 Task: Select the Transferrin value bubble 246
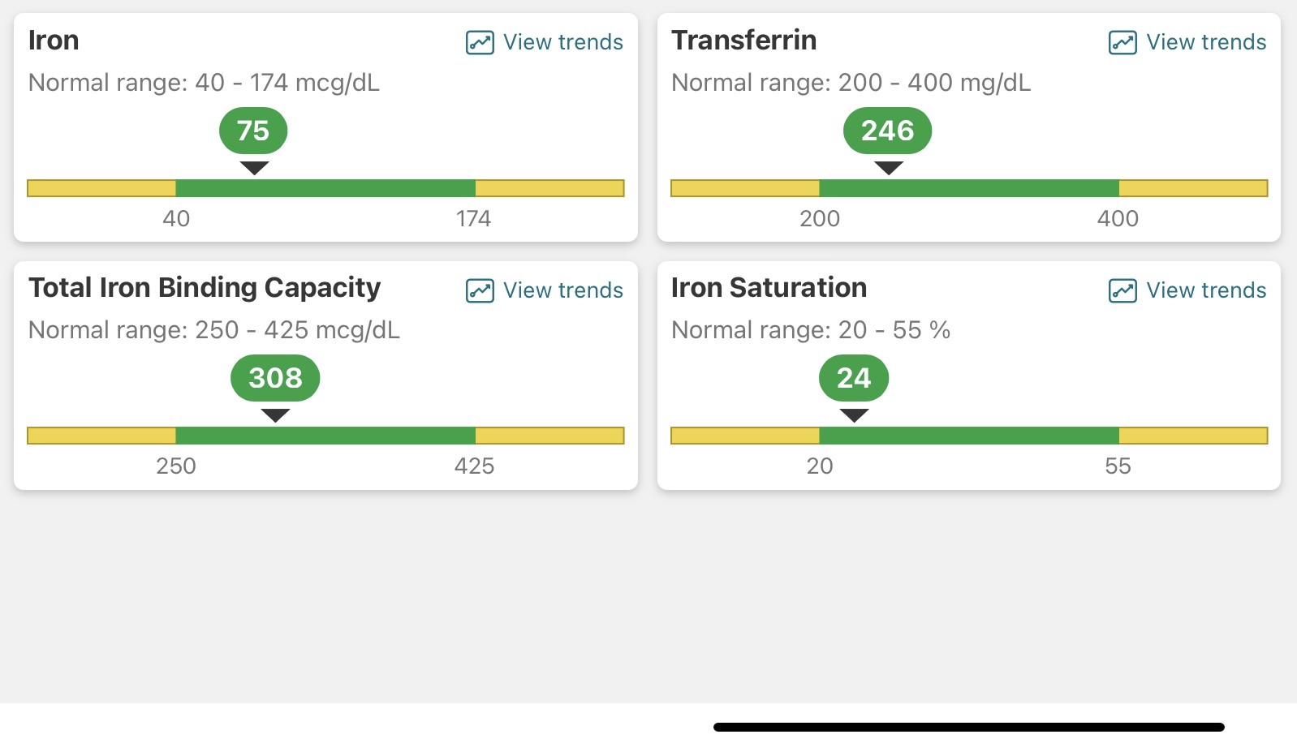tap(887, 131)
